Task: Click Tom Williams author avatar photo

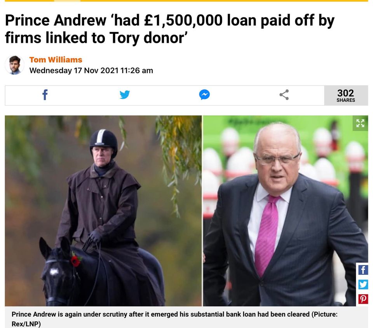Action: [x=14, y=65]
